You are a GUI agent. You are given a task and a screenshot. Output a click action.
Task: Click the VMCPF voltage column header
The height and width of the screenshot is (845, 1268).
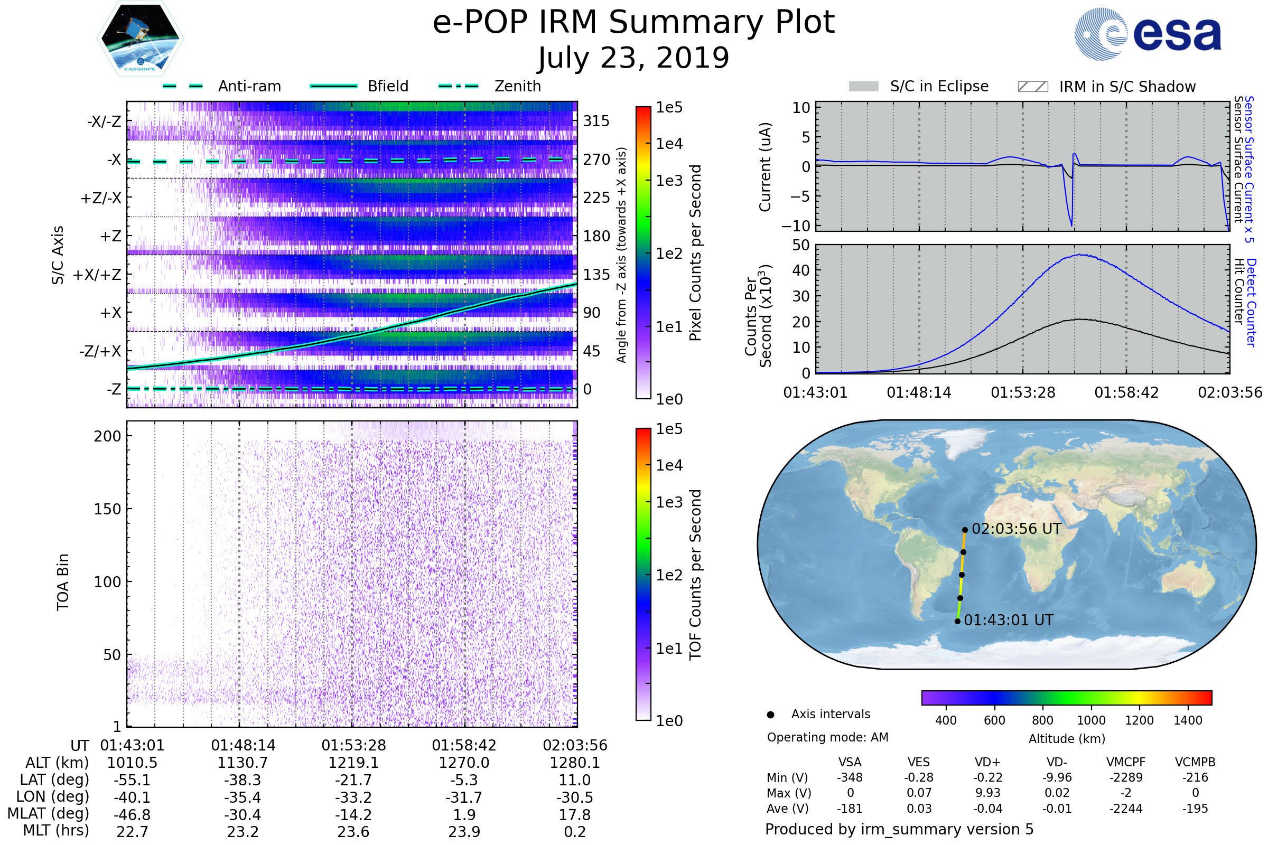pyautogui.click(x=1126, y=763)
